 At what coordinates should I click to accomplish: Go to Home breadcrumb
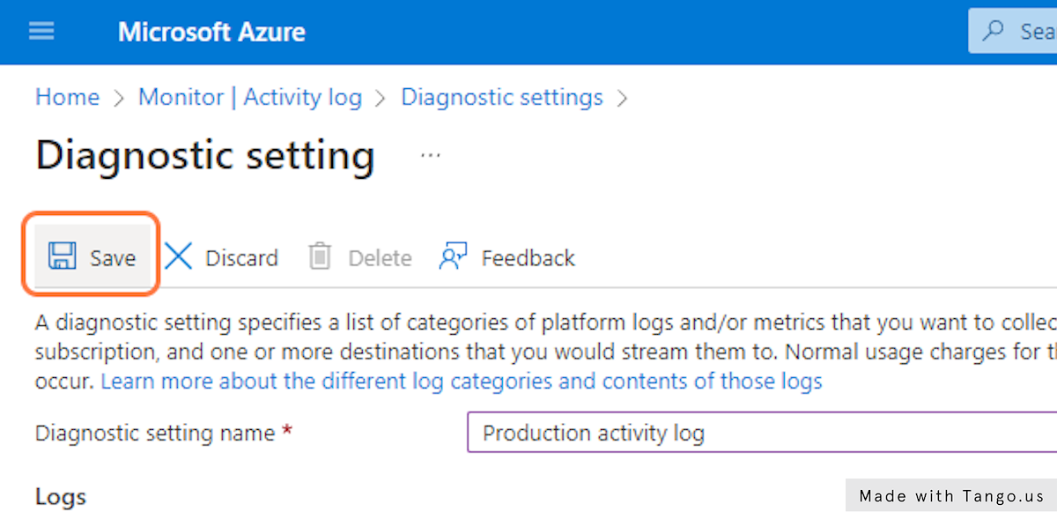(x=67, y=97)
